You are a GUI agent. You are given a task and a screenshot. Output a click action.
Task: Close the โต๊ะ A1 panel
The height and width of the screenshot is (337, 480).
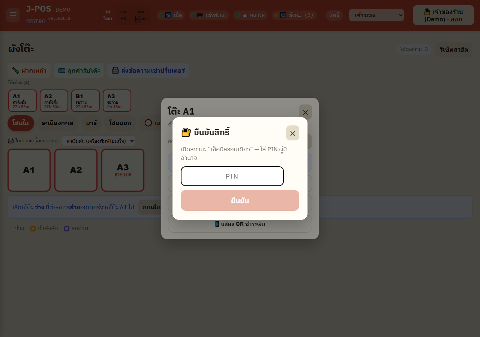point(305,112)
